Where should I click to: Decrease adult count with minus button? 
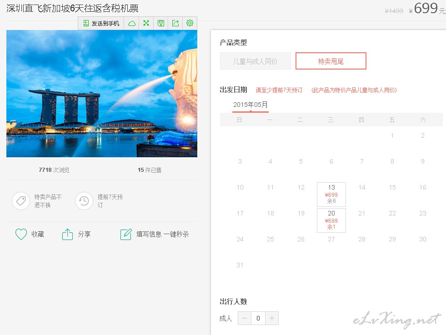pos(245,318)
